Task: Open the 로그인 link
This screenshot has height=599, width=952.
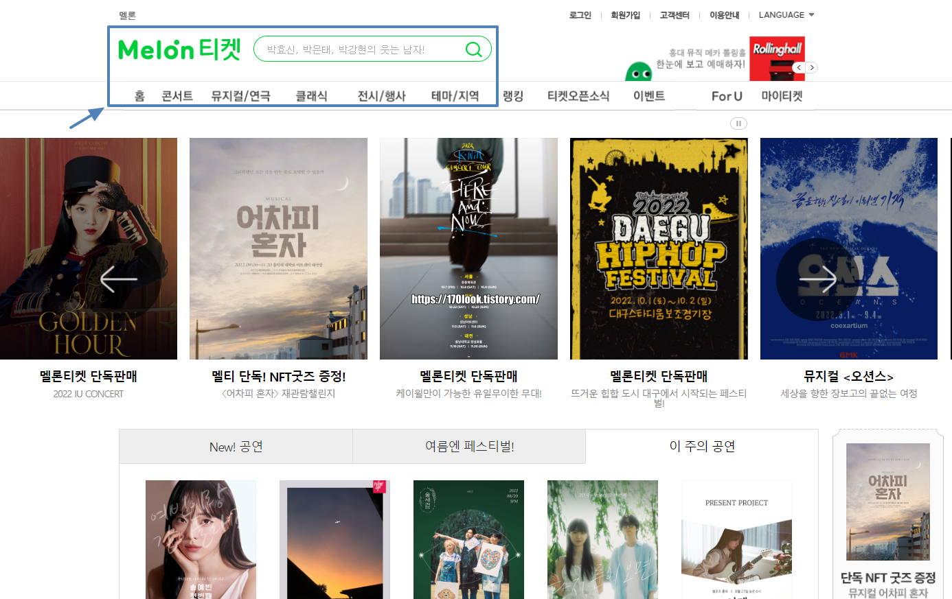Action: coord(580,15)
